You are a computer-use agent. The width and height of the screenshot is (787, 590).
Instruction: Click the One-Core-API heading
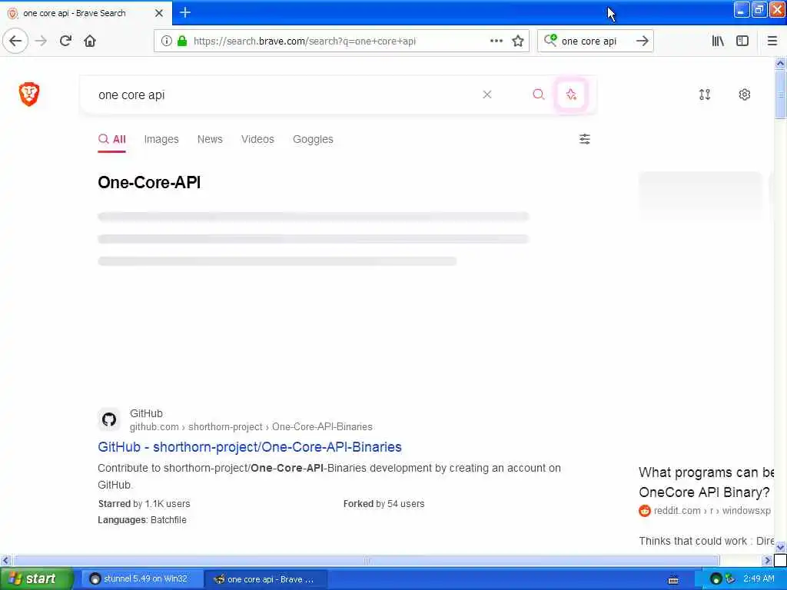pyautogui.click(x=149, y=183)
